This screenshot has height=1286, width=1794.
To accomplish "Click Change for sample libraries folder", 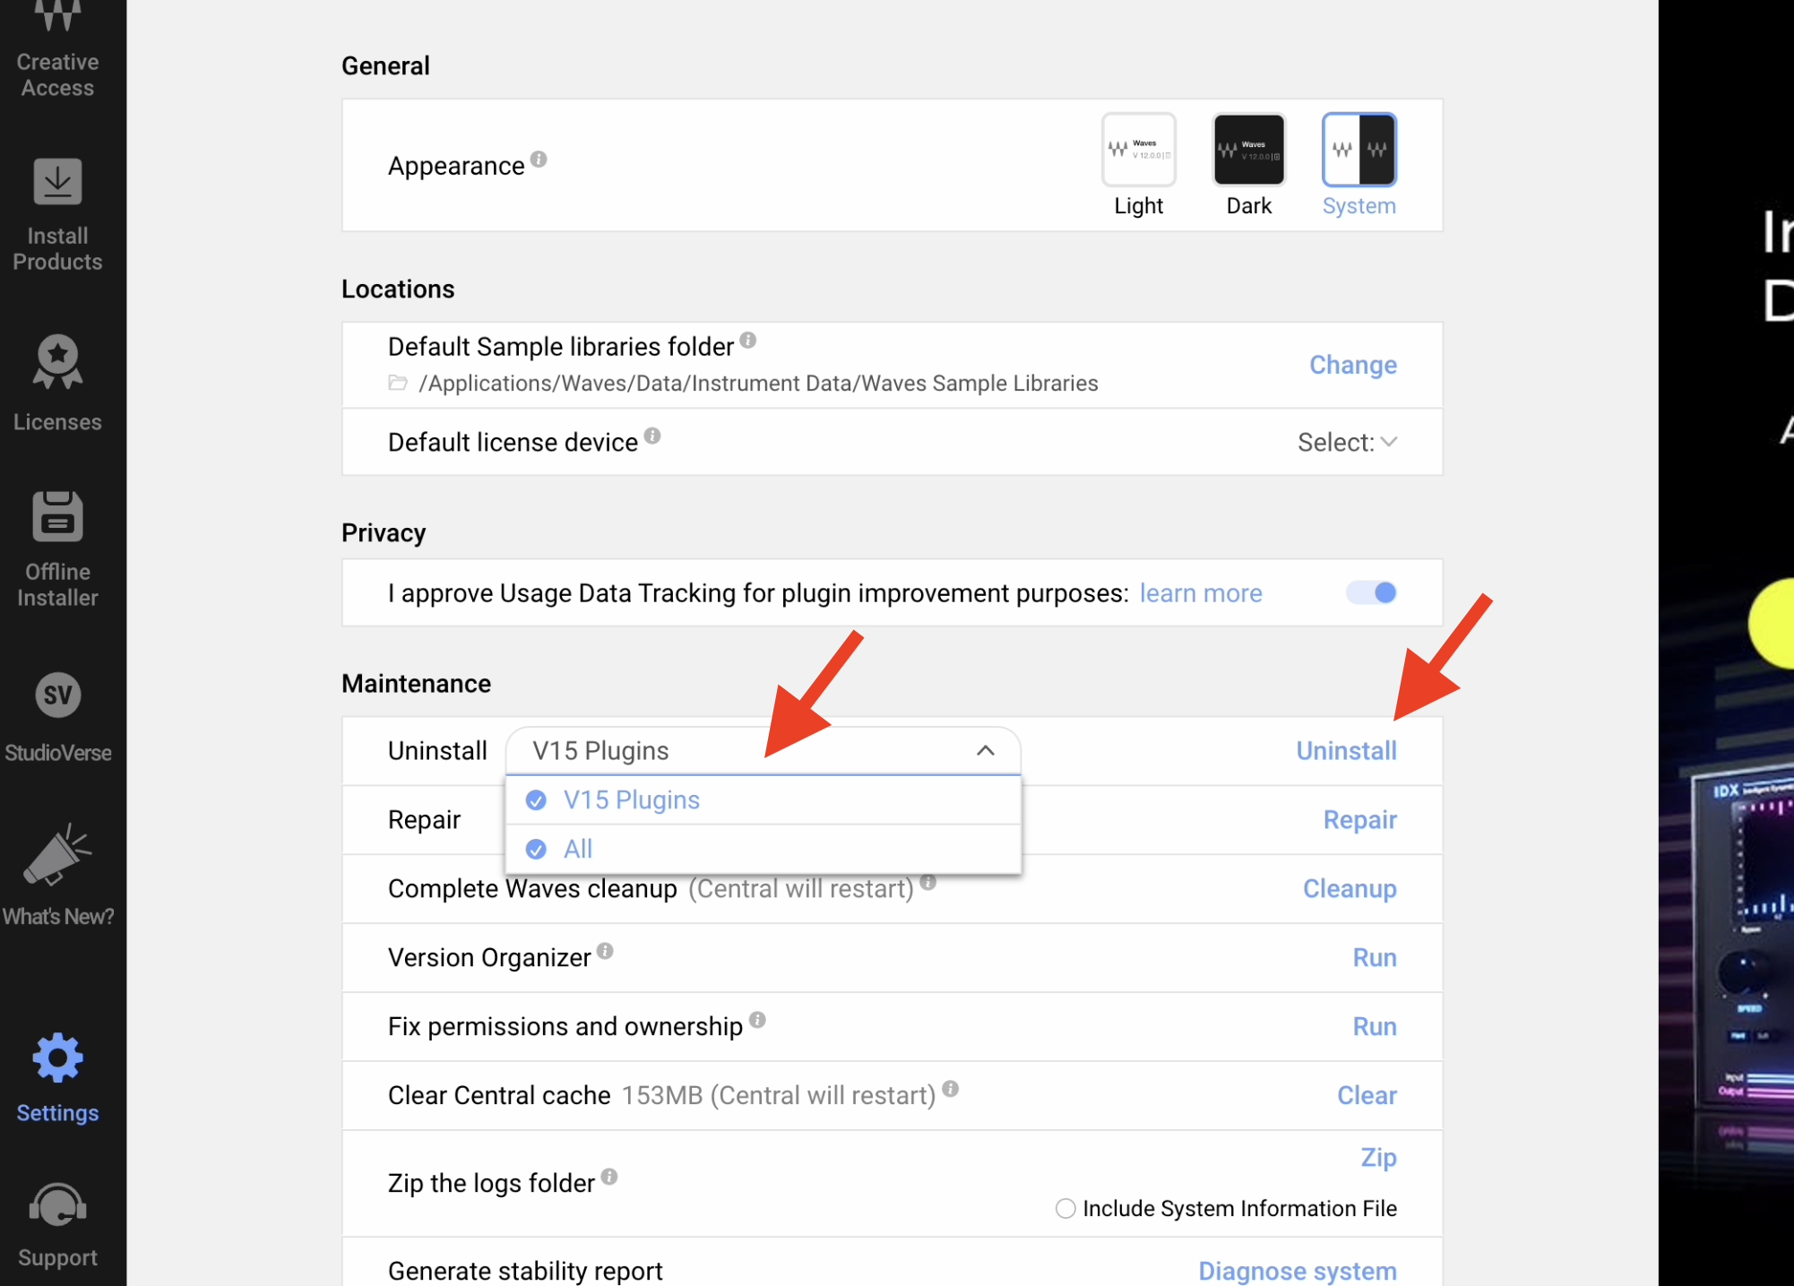I will [x=1352, y=365].
